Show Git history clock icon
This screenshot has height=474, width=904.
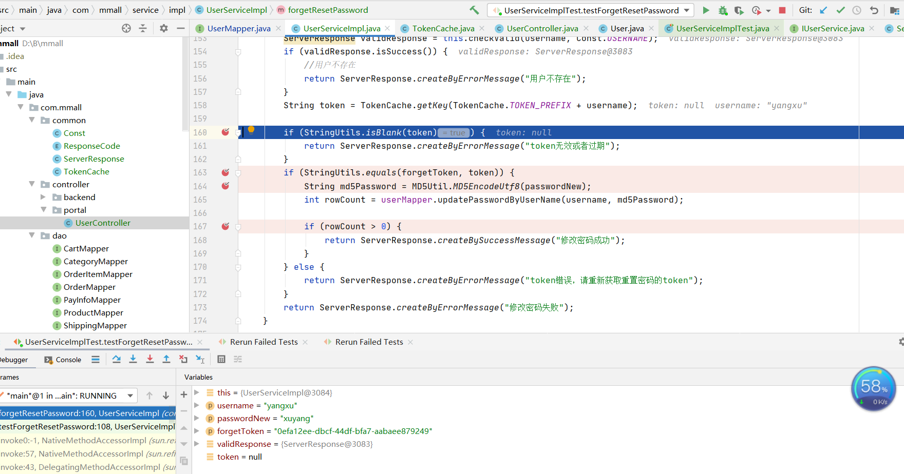[x=857, y=10]
